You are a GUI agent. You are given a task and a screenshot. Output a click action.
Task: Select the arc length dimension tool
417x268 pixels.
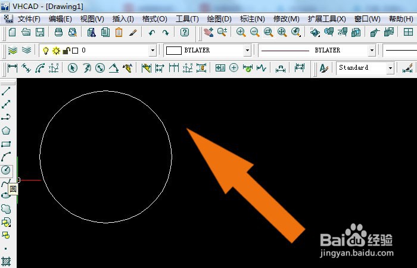coord(40,68)
